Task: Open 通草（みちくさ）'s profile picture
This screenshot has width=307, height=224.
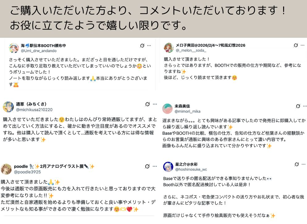Action: [8, 107]
